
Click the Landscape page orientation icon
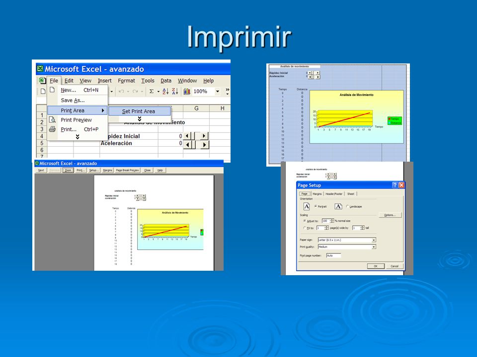tap(338, 206)
